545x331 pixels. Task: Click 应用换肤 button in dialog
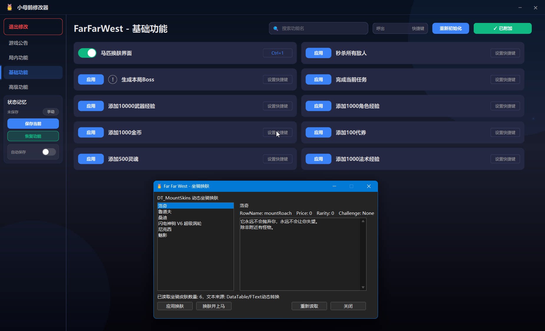pyautogui.click(x=175, y=306)
